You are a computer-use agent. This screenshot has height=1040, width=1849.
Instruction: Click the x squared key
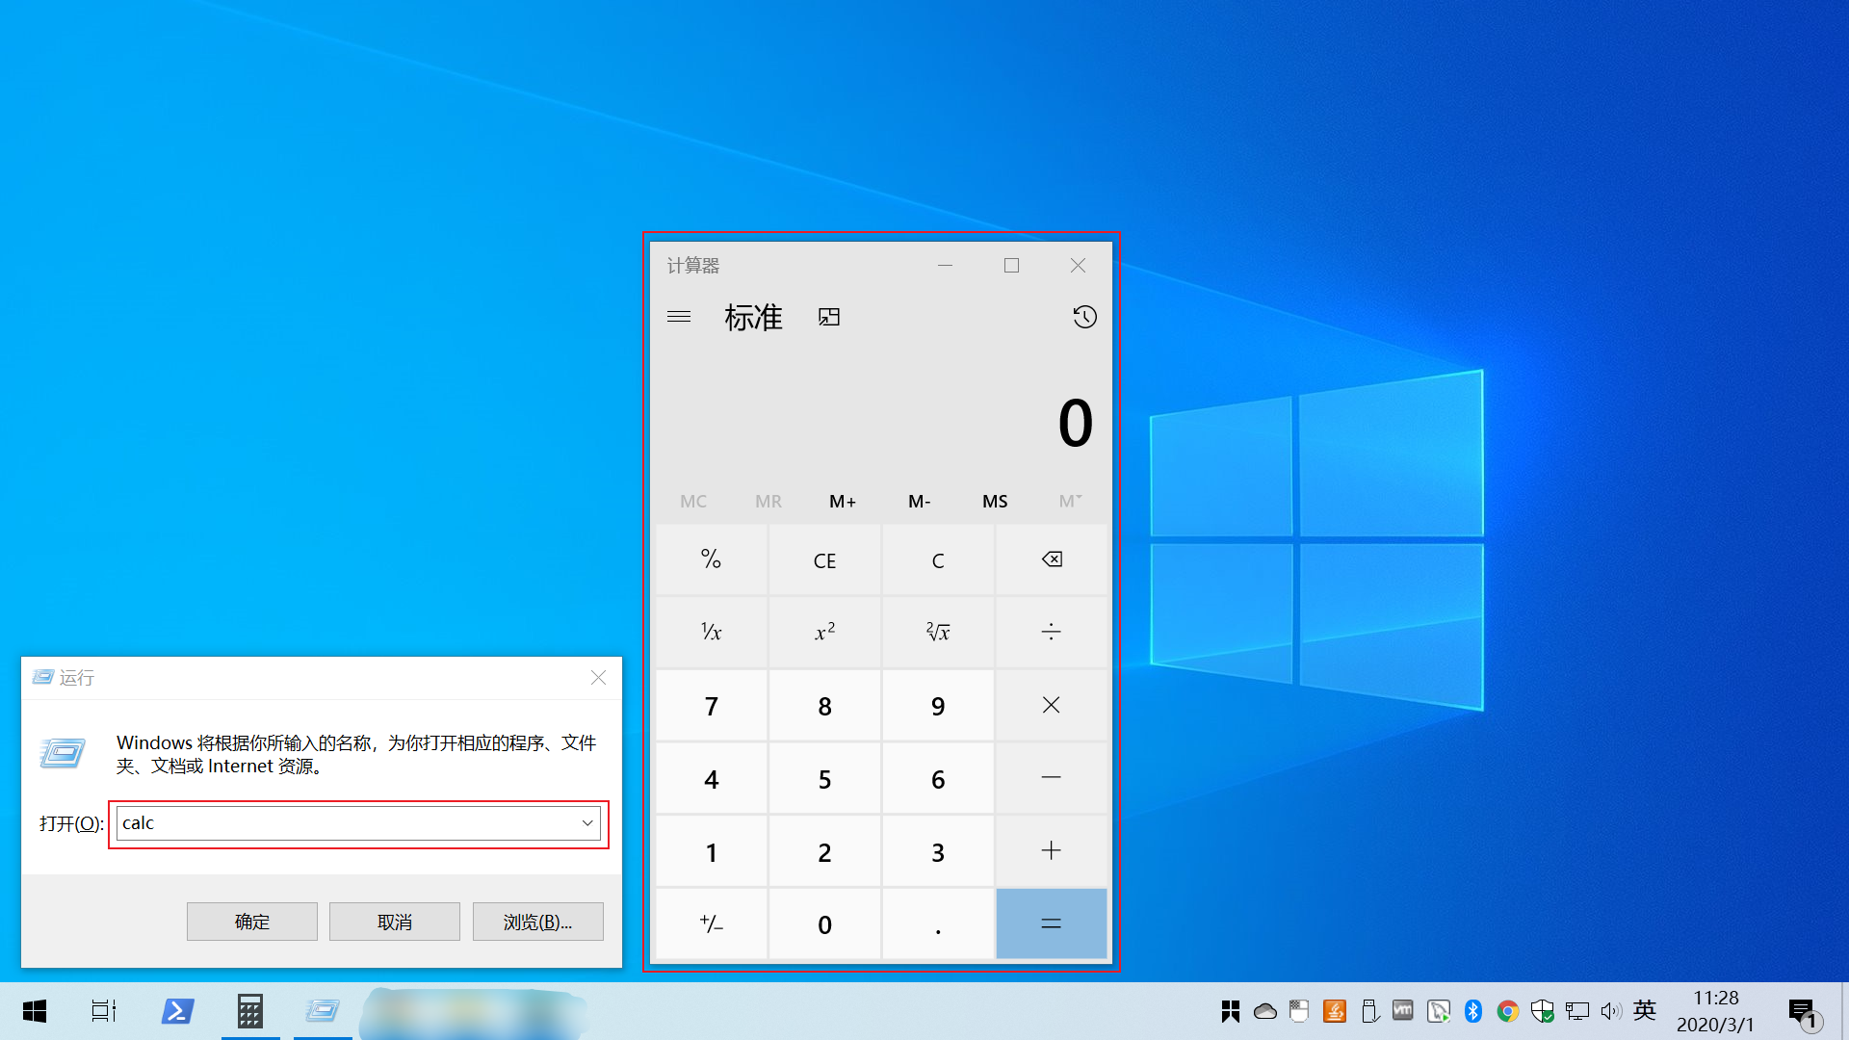click(x=825, y=633)
